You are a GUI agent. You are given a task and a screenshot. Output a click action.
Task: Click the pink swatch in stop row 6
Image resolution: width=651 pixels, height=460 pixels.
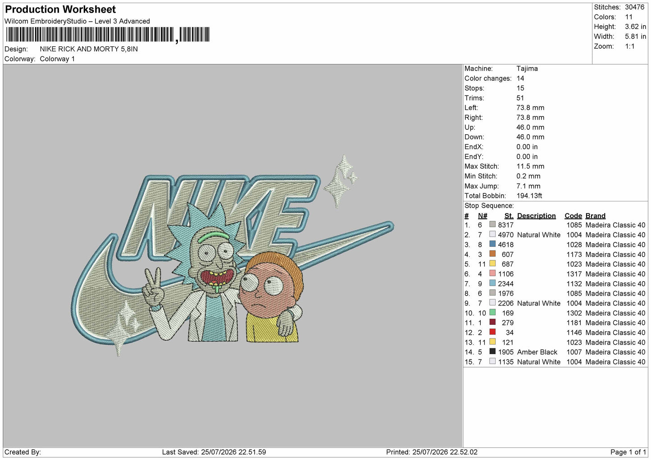(x=492, y=273)
